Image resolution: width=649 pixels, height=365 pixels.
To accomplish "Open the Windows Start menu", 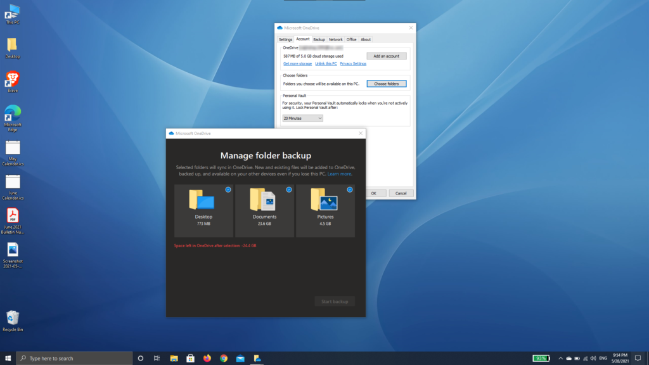I will (x=8, y=359).
